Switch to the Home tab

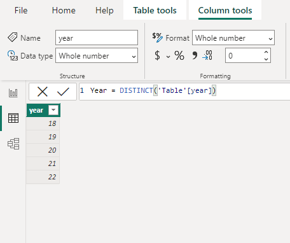coord(64,10)
